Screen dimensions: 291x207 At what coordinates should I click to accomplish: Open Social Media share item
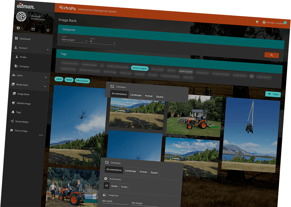(x=22, y=122)
